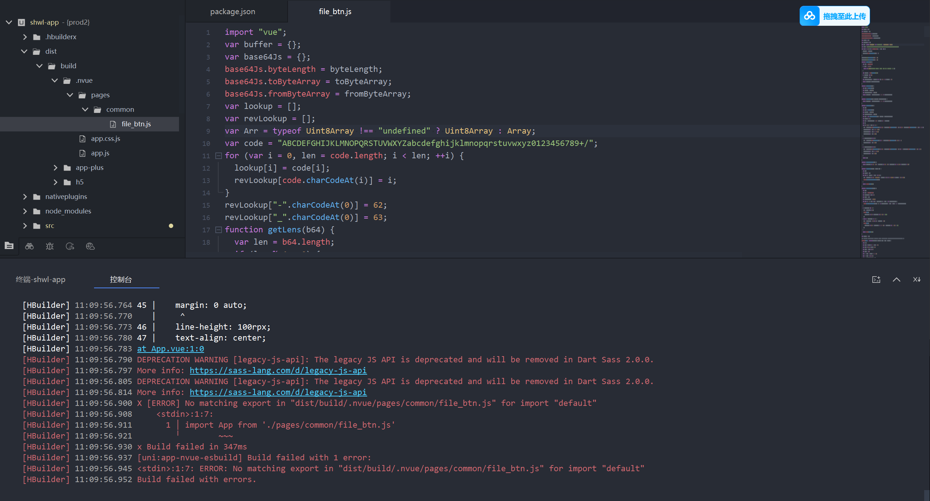Open the binoculars search panel

point(29,246)
